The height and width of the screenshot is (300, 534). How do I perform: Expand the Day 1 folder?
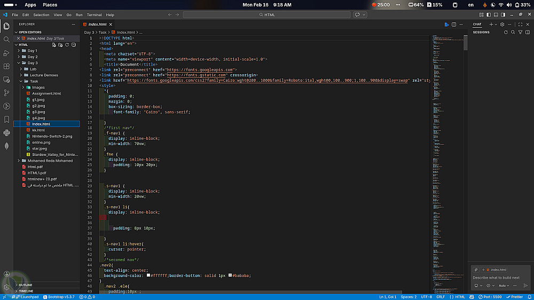point(32,51)
